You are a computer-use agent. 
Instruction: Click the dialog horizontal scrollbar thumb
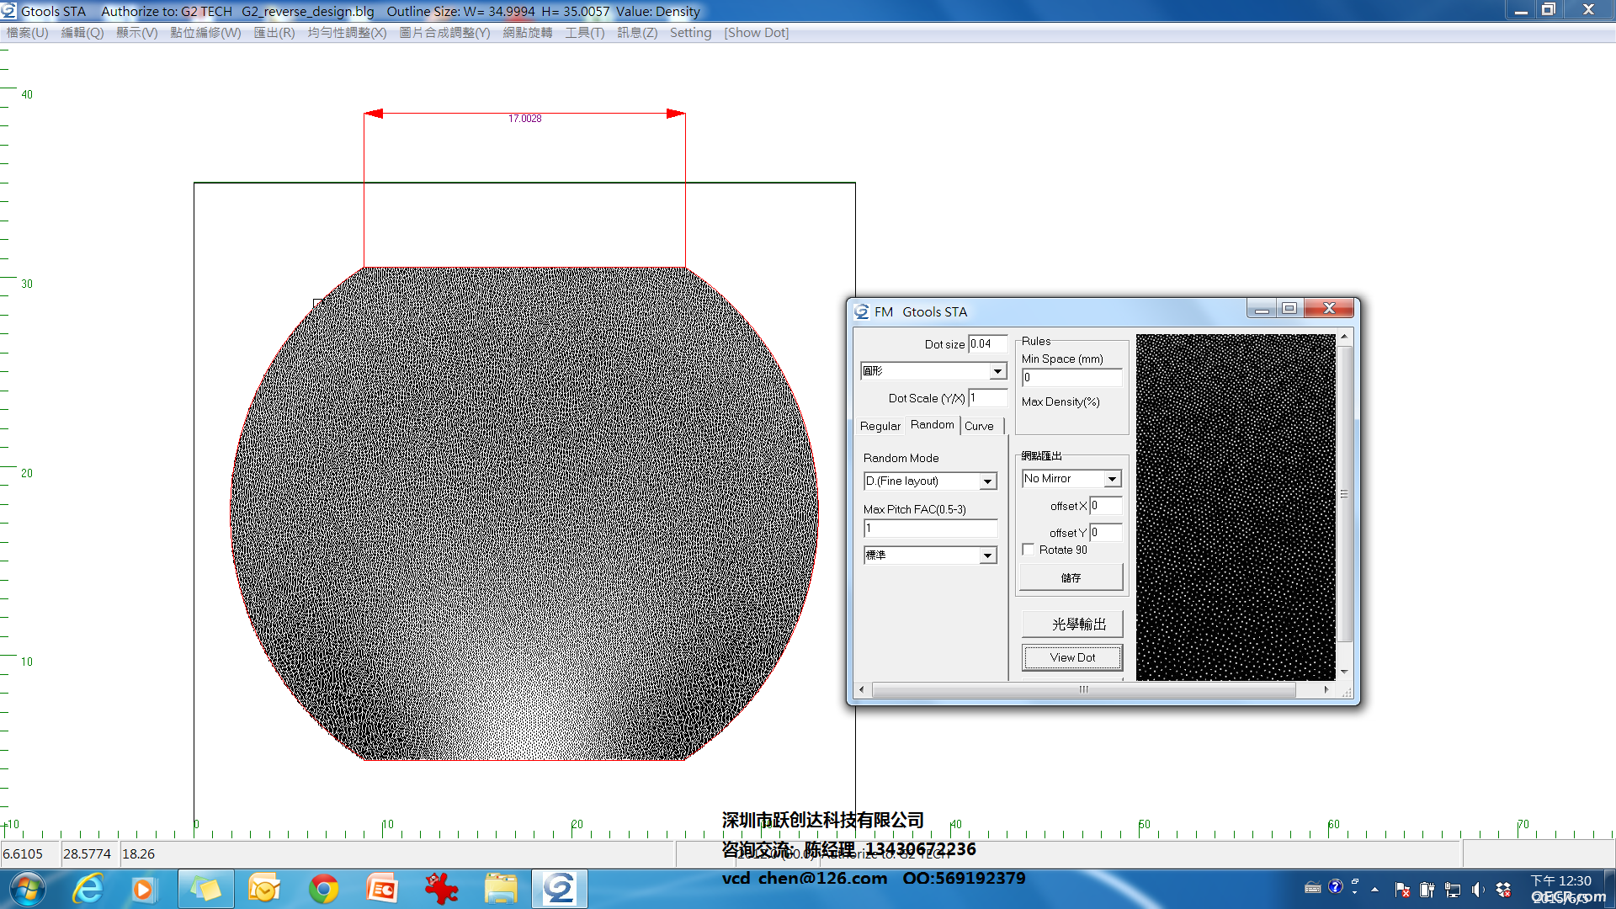coord(1084,689)
